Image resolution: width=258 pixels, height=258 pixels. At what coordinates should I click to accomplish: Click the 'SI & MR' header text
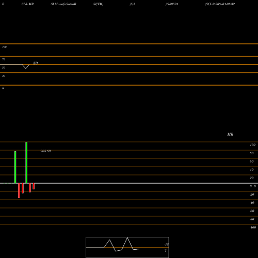point(27,4)
